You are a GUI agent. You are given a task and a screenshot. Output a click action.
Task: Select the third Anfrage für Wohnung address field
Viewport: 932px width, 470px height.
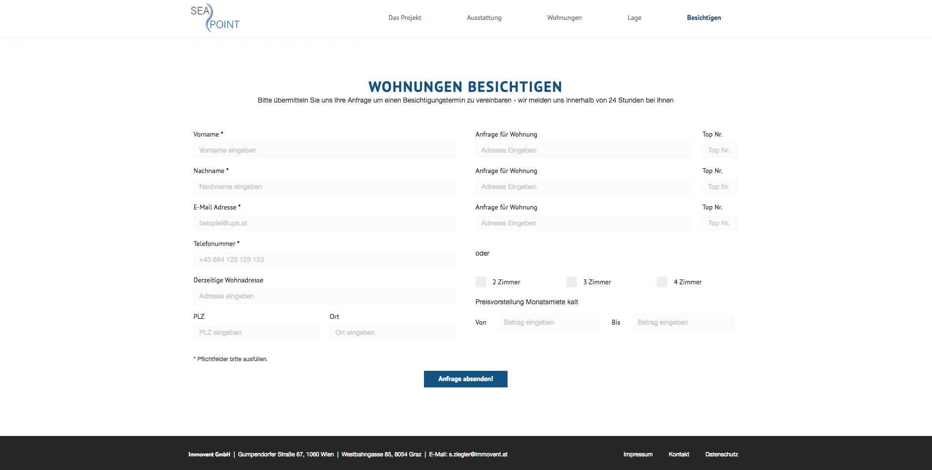pos(584,223)
